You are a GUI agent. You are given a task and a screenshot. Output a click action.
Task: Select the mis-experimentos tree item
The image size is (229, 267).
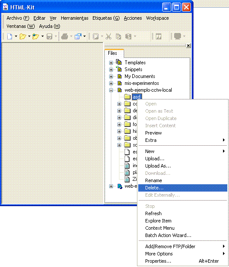pyautogui.click(x=142, y=83)
